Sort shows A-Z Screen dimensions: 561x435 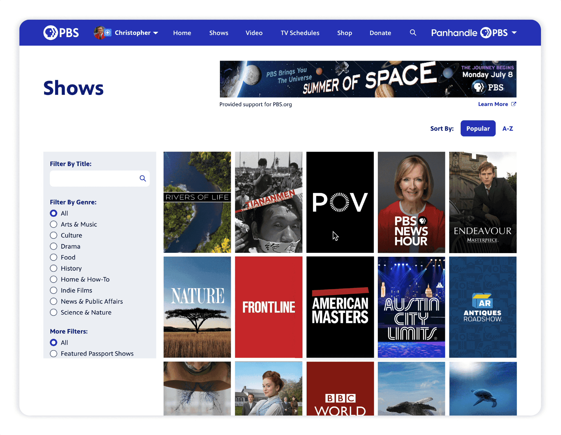coord(508,128)
